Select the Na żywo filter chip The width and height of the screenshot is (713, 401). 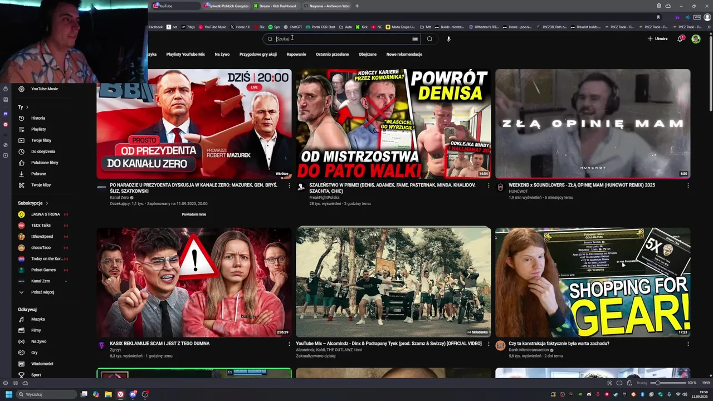(222, 55)
